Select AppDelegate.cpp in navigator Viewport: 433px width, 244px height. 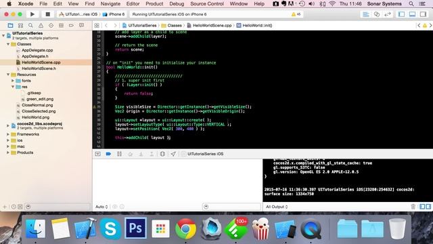[37, 50]
